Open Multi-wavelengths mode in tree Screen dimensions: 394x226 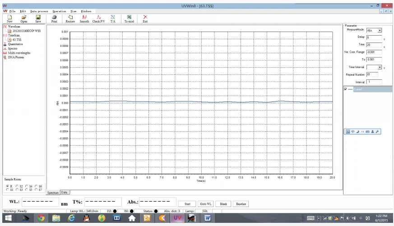(x=19, y=53)
